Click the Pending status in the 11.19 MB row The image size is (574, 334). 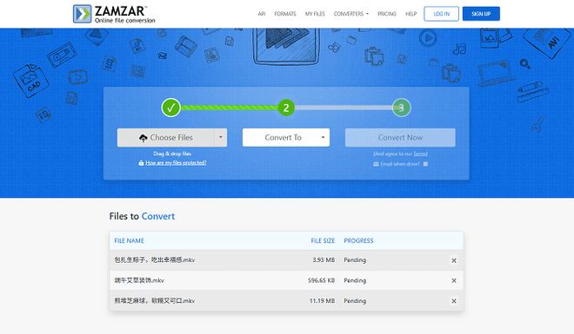(355, 301)
